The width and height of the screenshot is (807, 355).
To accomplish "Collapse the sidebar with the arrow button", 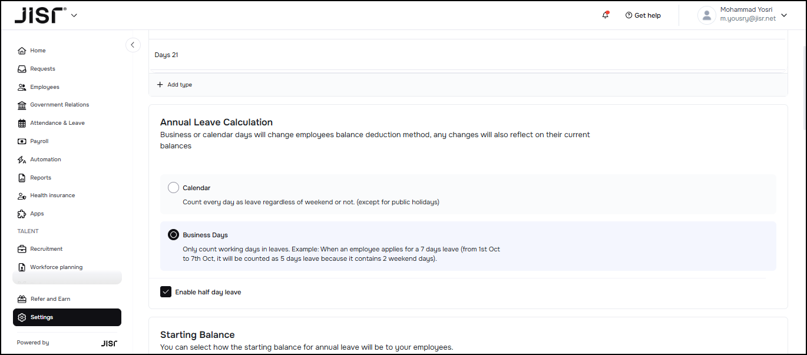I will click(133, 45).
